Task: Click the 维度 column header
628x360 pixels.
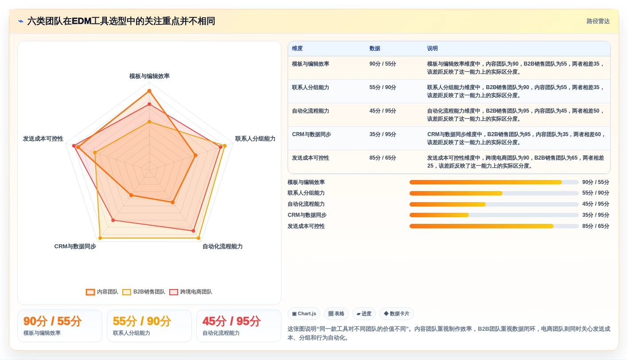Action: 297,48
